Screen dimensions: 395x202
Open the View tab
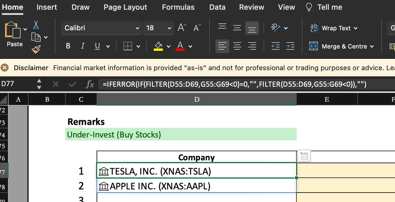click(286, 7)
